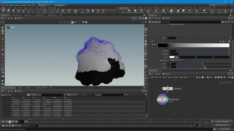Viewport: 234px width, 131px height.
Task: Open ramp settings gear icon
Action: click(230, 41)
